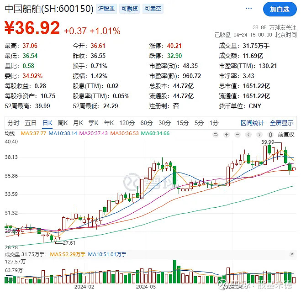301x294 pixels.
Task: Select the 日K chart tab
Action: click(48, 123)
